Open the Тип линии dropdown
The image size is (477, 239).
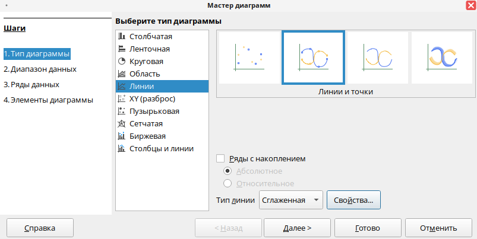291,200
